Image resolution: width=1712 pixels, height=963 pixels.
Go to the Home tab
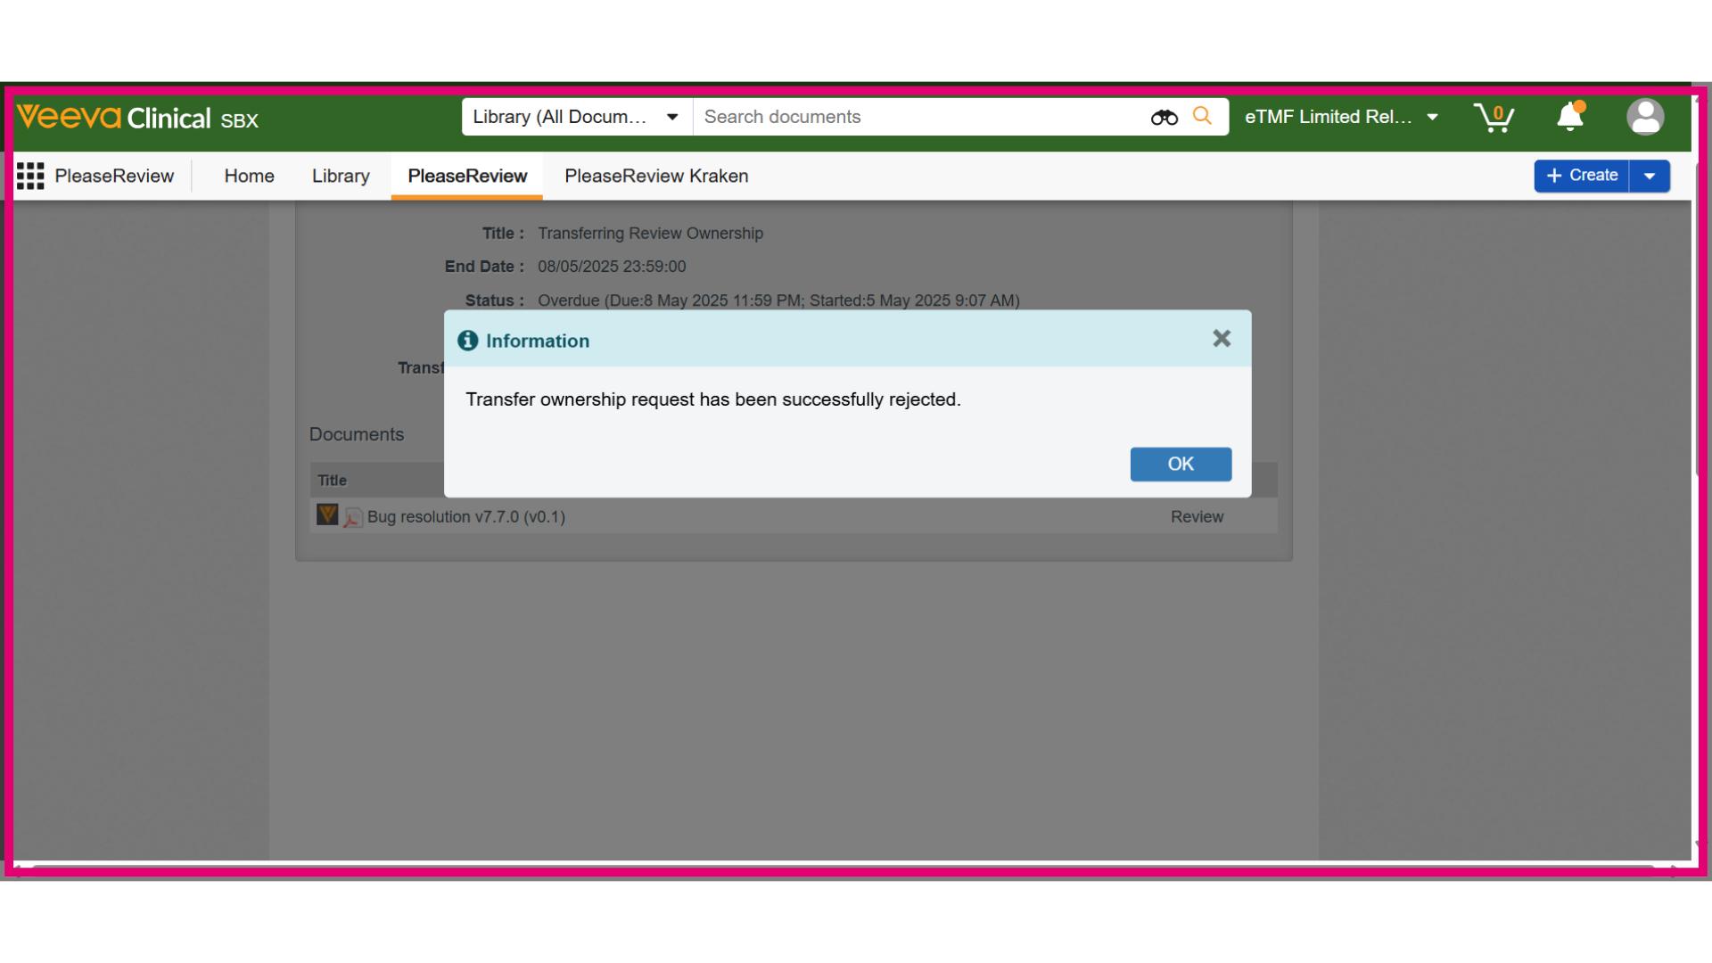pyautogui.click(x=249, y=176)
